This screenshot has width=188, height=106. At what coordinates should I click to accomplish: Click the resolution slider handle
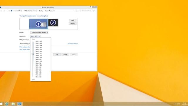33,54
